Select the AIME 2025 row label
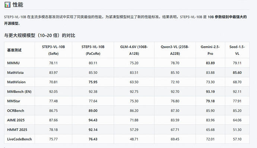The image size is (257, 148). (16, 120)
